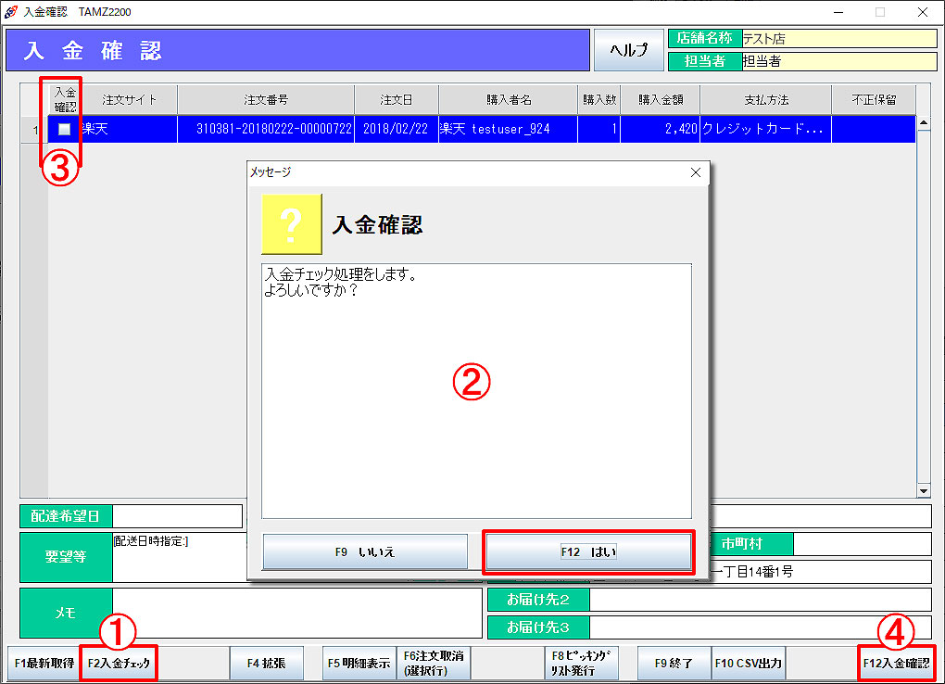This screenshot has height=684, width=945.
Task: Select the 注文サイト column header
Action: pos(129,99)
